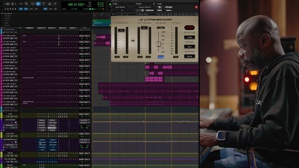Screen dimensions: 299x168
Task: Click the plugin automation enable icon under Auto
Action: (x=159, y=7)
